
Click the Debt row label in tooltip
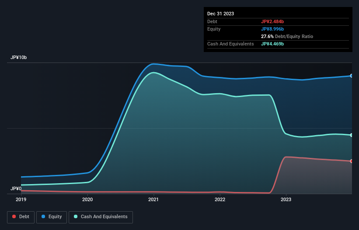pyautogui.click(x=212, y=21)
